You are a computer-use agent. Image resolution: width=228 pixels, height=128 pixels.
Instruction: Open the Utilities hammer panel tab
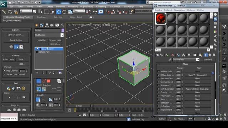[62, 25]
